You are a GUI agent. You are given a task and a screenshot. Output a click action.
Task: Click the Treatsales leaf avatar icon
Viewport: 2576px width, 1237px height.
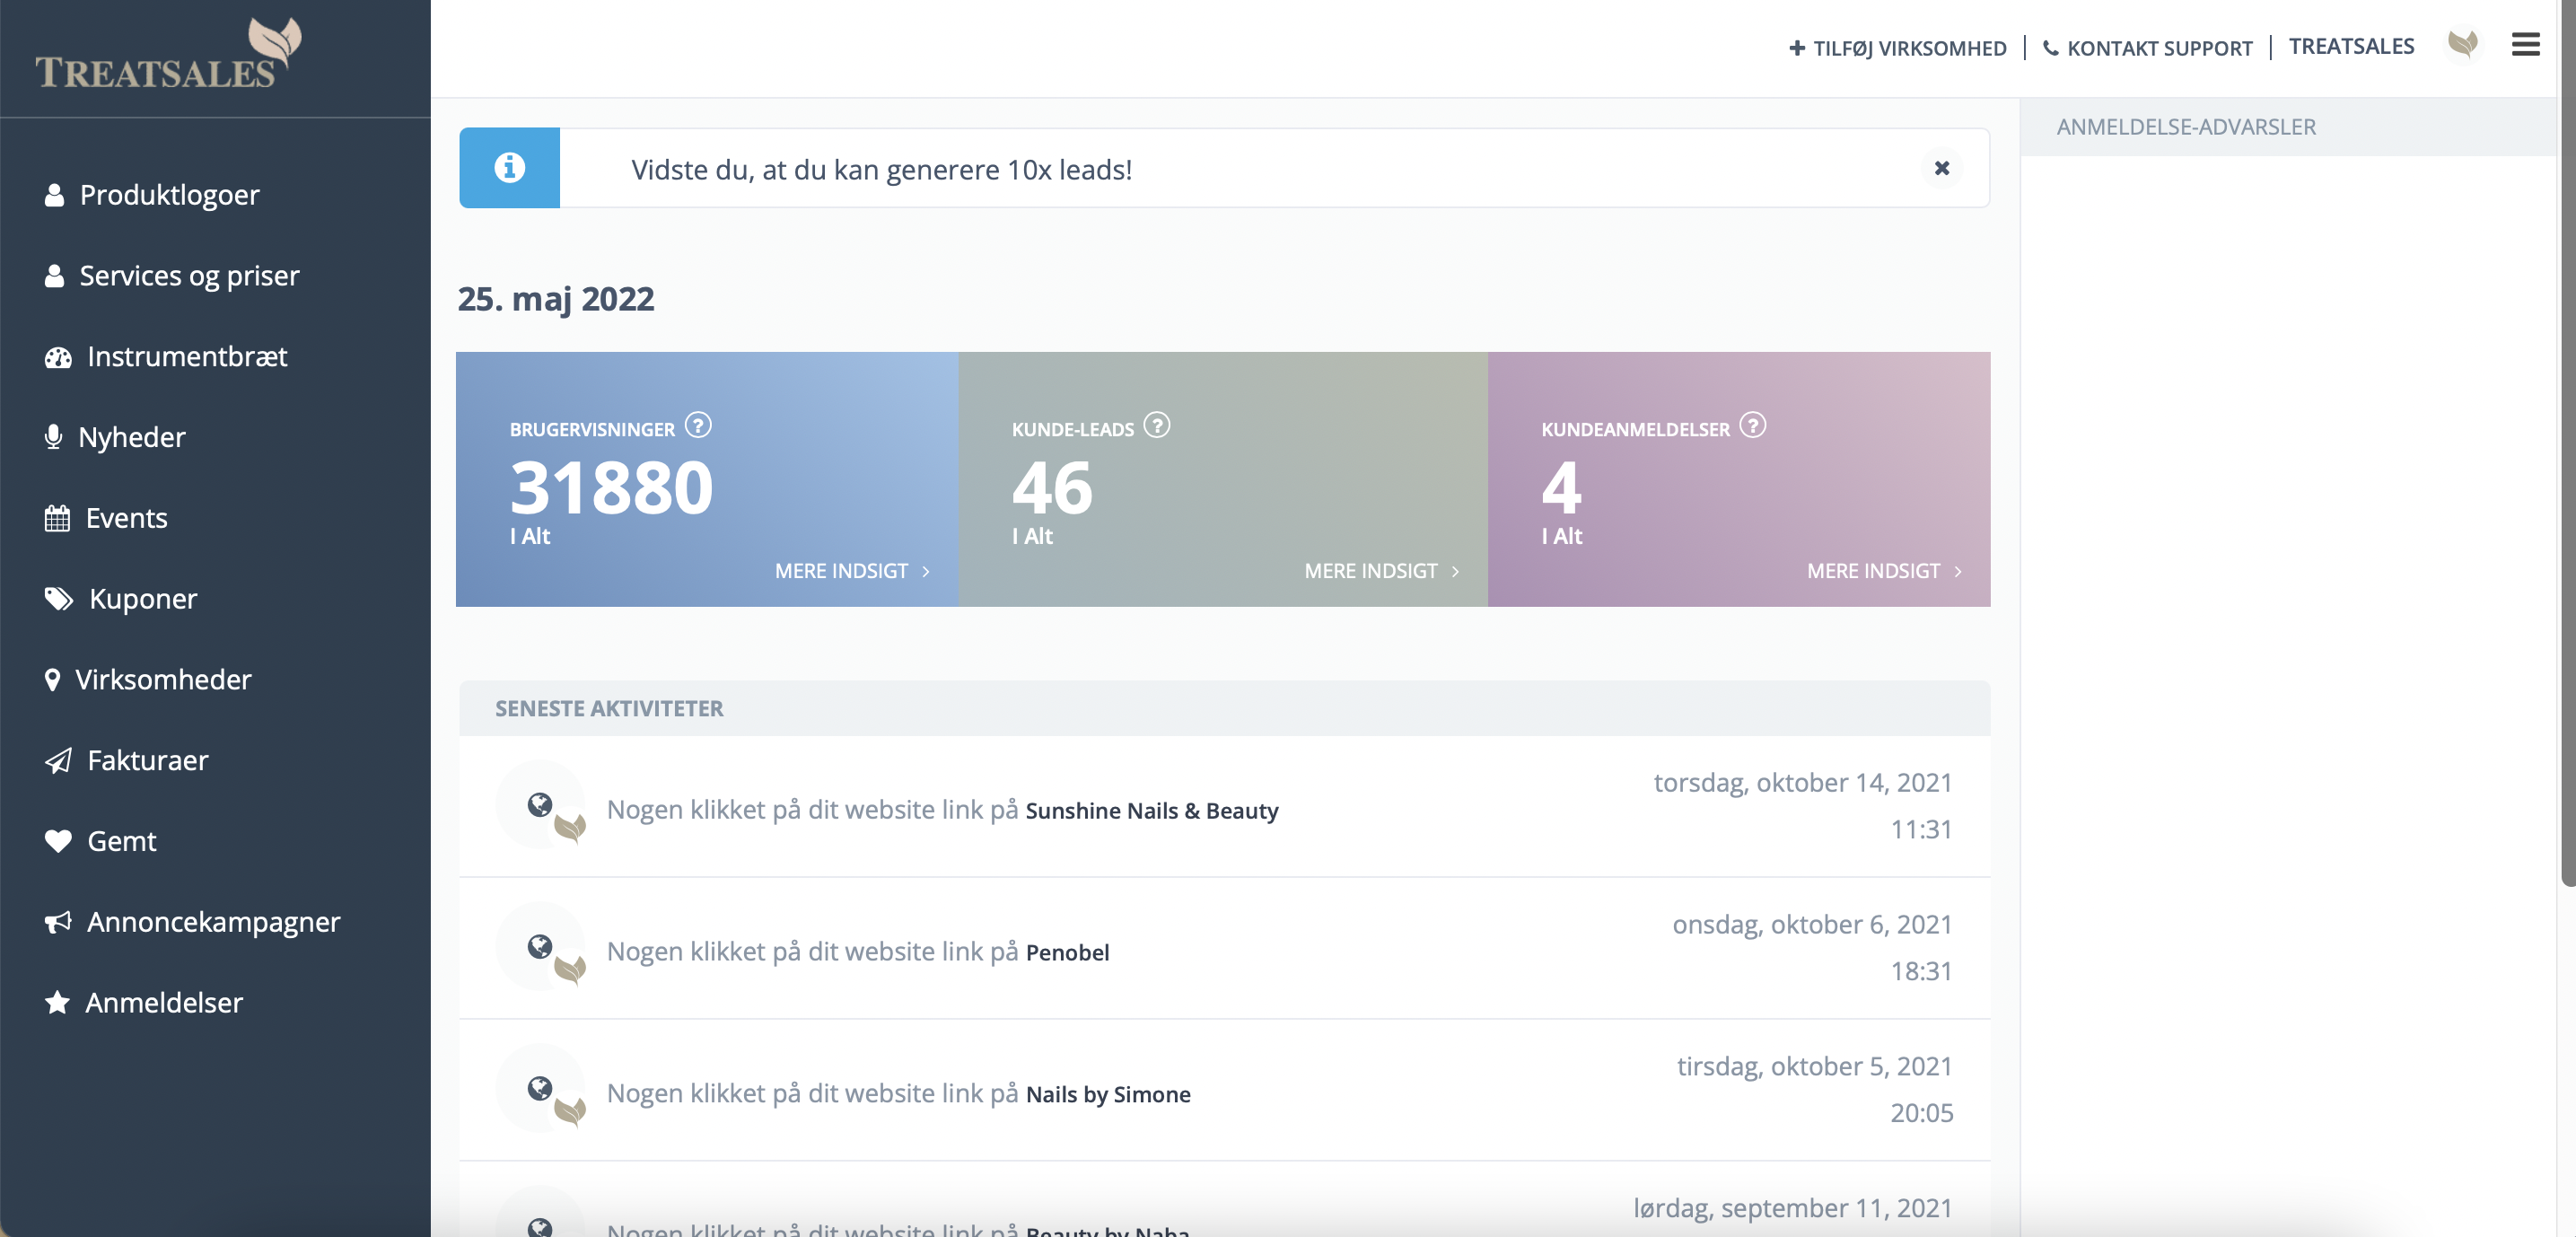pyautogui.click(x=2462, y=45)
